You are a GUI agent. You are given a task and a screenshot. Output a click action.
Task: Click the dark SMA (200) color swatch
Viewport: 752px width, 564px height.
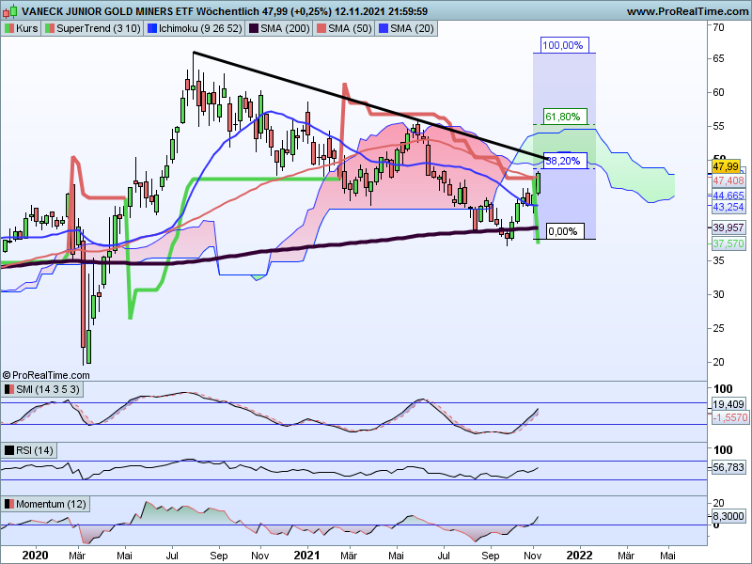click(254, 29)
